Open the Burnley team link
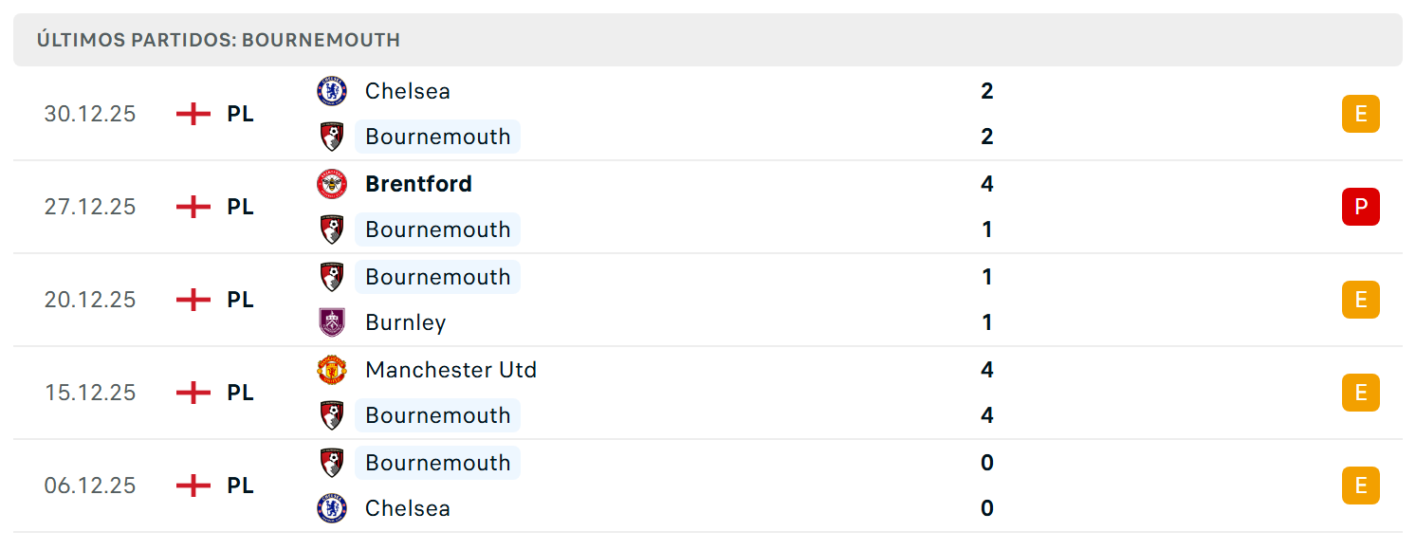The width and height of the screenshot is (1416, 550). [406, 322]
